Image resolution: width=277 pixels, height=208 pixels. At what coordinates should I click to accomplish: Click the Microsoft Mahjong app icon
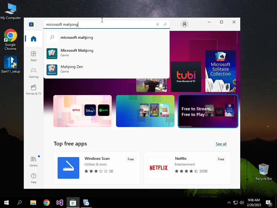click(52, 54)
